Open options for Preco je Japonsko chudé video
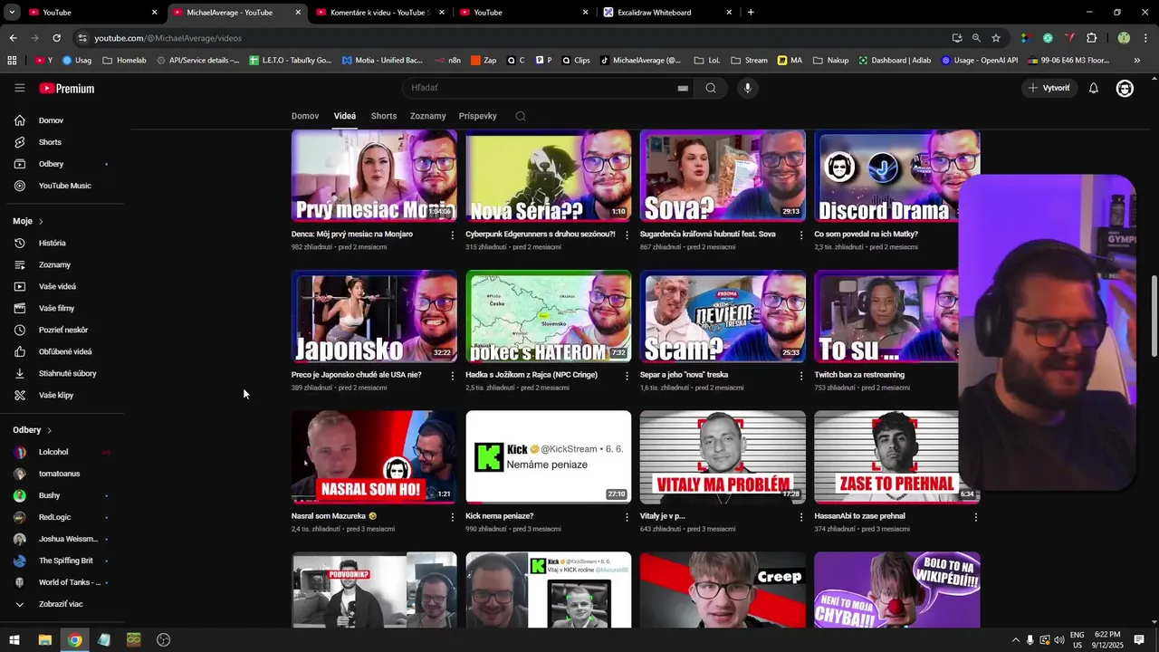Screen dimensions: 1159x652 coord(453,376)
